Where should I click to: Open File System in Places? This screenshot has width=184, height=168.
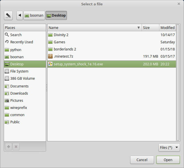(25, 71)
